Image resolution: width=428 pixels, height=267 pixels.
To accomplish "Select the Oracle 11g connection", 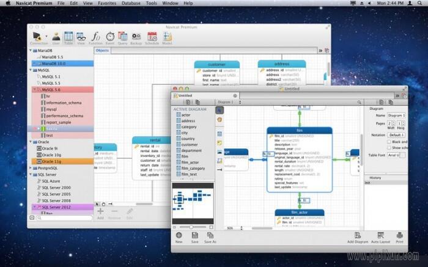I will click(x=62, y=161).
